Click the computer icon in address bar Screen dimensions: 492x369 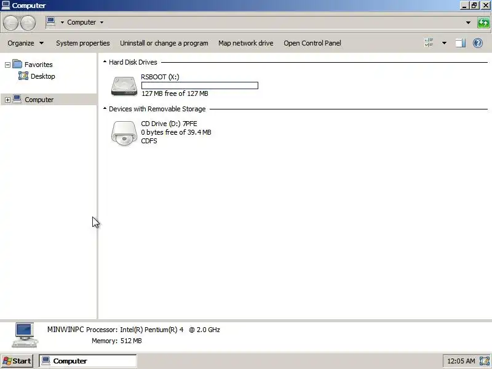[50, 22]
